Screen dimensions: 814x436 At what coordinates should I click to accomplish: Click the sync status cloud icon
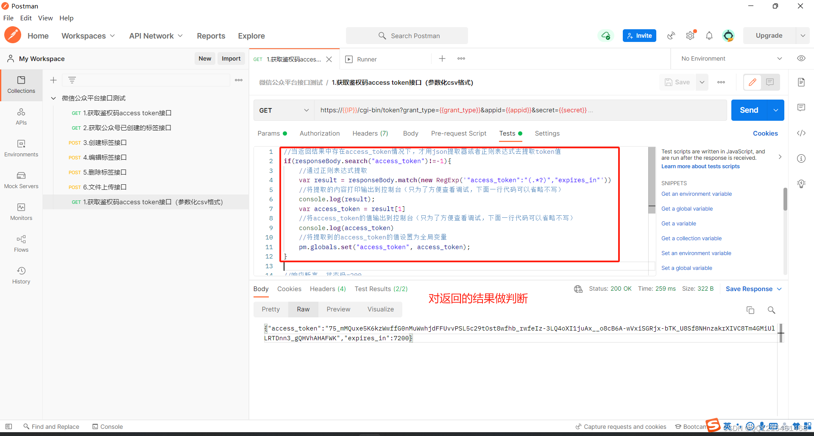pyautogui.click(x=606, y=36)
